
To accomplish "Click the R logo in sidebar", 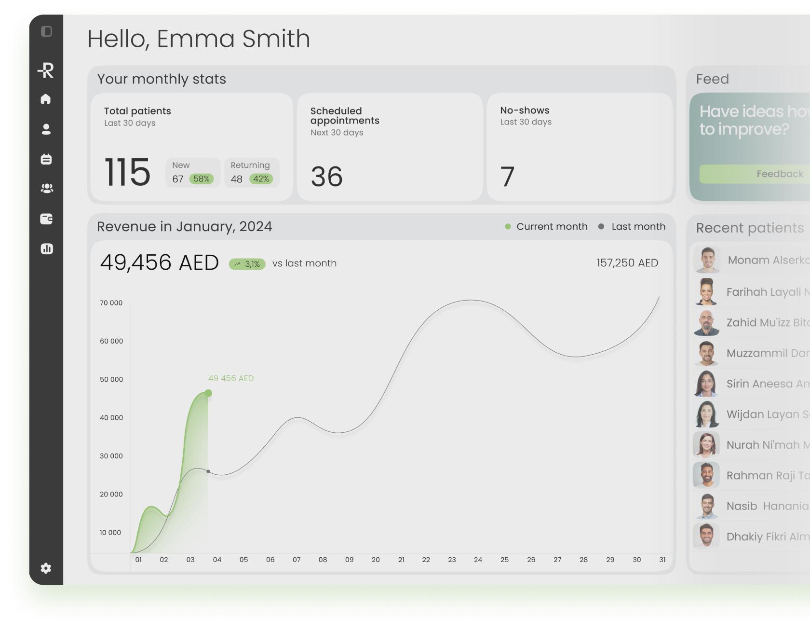I will (x=46, y=70).
